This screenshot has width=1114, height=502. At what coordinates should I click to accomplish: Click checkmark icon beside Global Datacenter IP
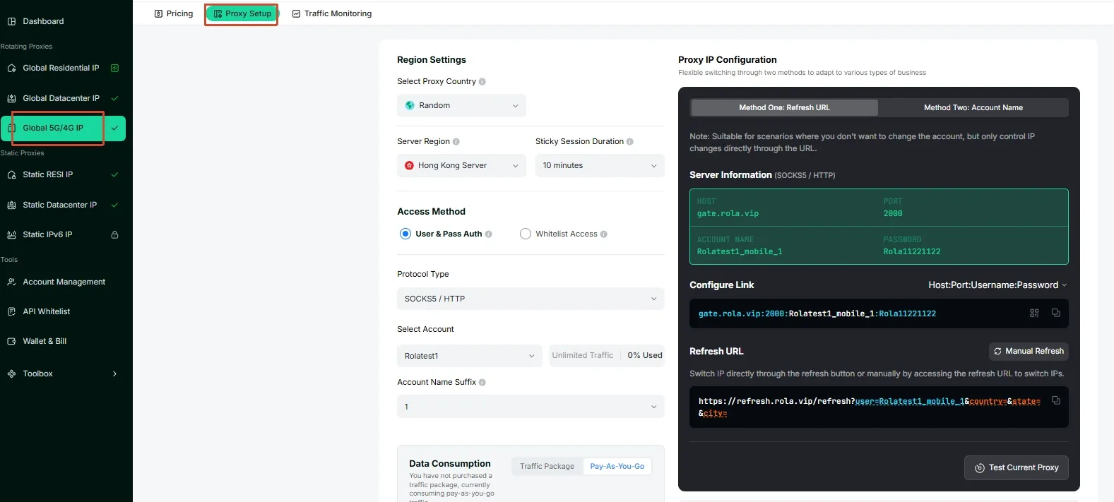[x=114, y=98]
